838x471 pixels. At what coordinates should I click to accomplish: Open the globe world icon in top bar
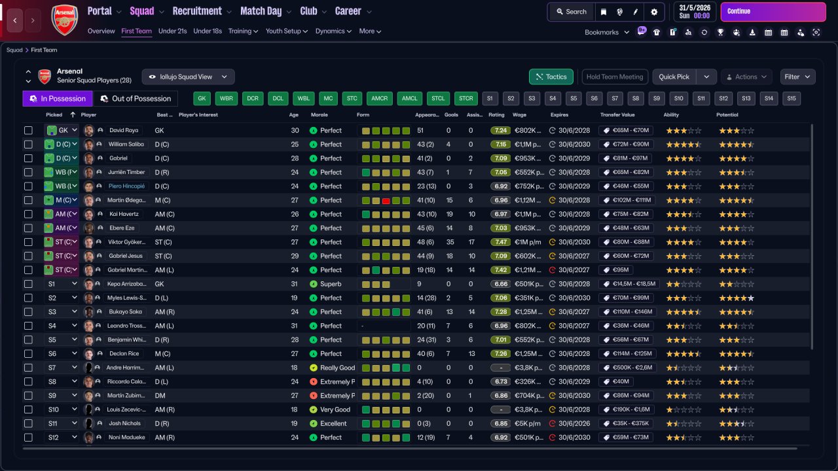pos(619,12)
